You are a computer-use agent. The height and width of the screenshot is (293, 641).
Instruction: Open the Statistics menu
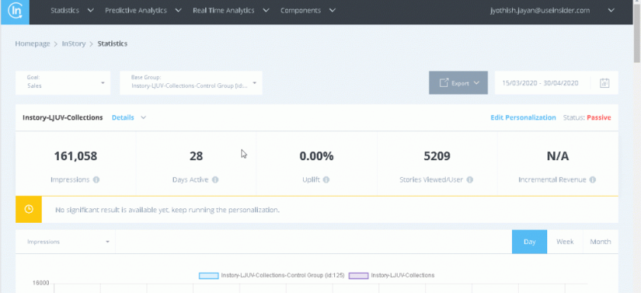(72, 11)
